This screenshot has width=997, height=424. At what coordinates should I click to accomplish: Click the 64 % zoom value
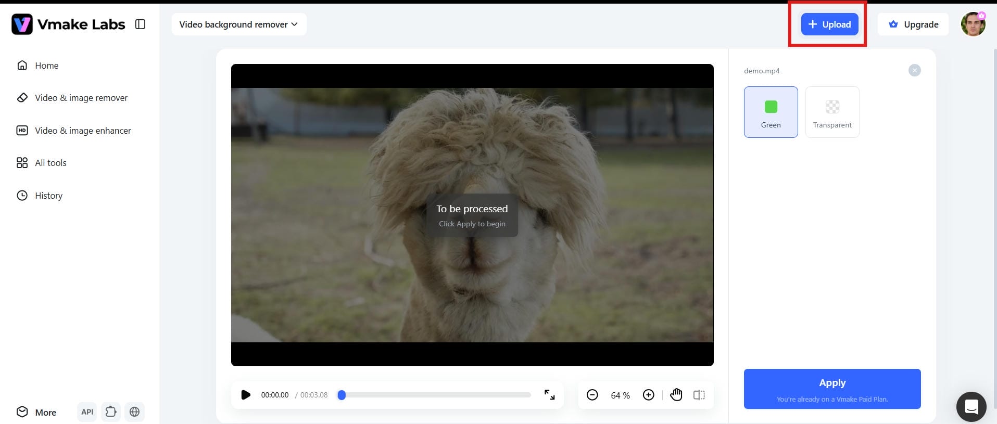(620, 395)
